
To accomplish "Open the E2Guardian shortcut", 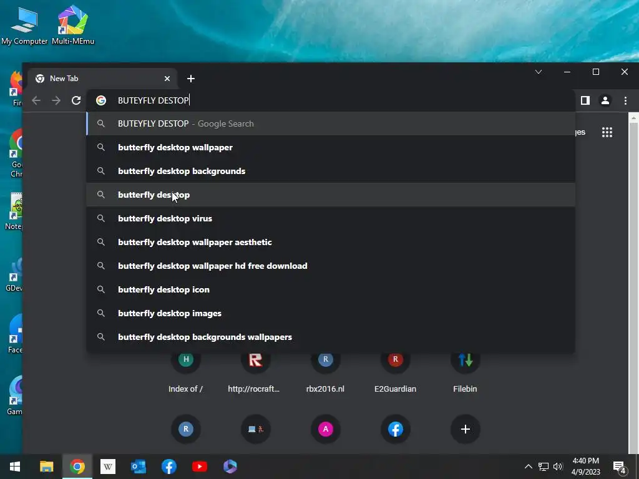I will [395, 373].
